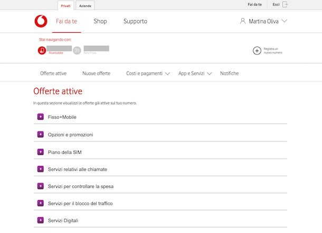Switch to the Aziende tab

[x=85, y=6]
